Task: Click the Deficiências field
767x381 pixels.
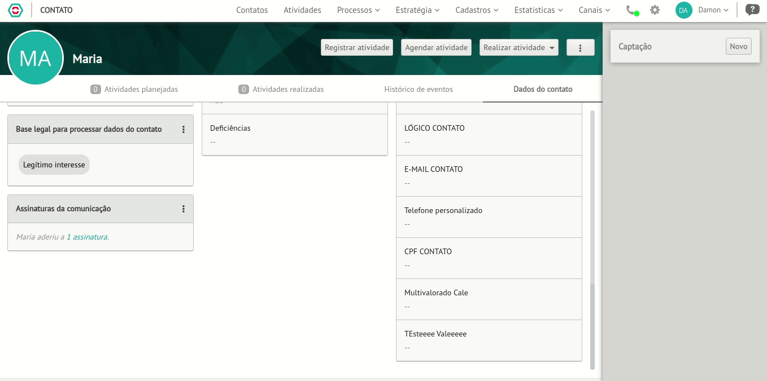Action: coord(295,135)
